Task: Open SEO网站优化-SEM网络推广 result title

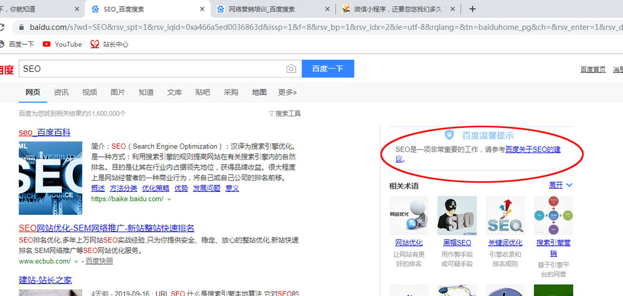Action: [x=107, y=228]
